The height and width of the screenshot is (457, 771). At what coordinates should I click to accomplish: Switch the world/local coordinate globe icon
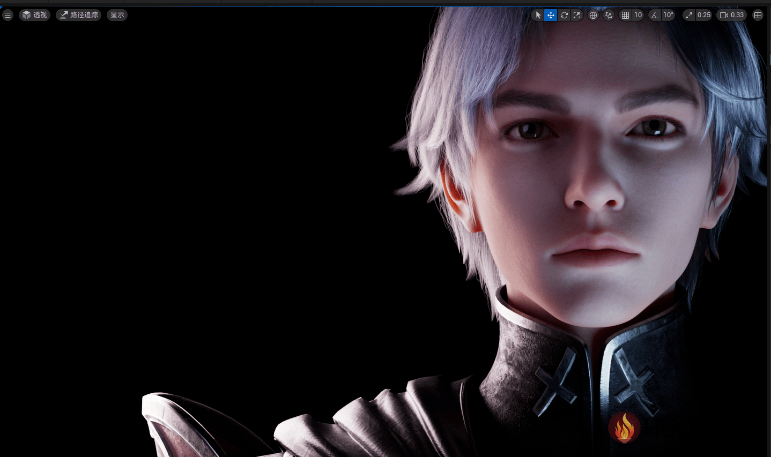click(x=593, y=15)
